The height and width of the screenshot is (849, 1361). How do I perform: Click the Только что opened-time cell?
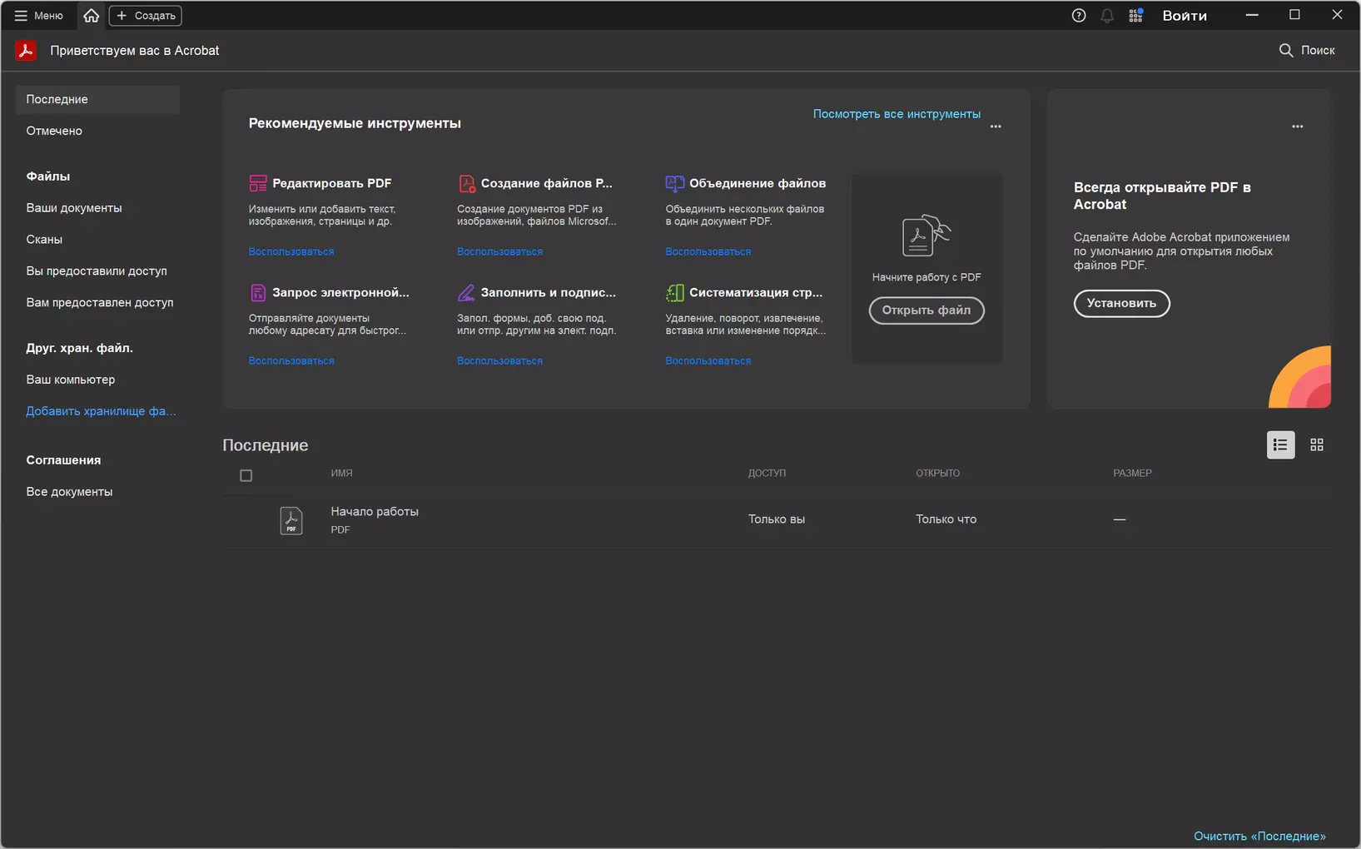(x=946, y=519)
